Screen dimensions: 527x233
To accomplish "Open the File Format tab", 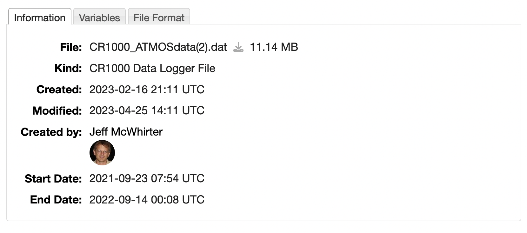I will point(159,18).
